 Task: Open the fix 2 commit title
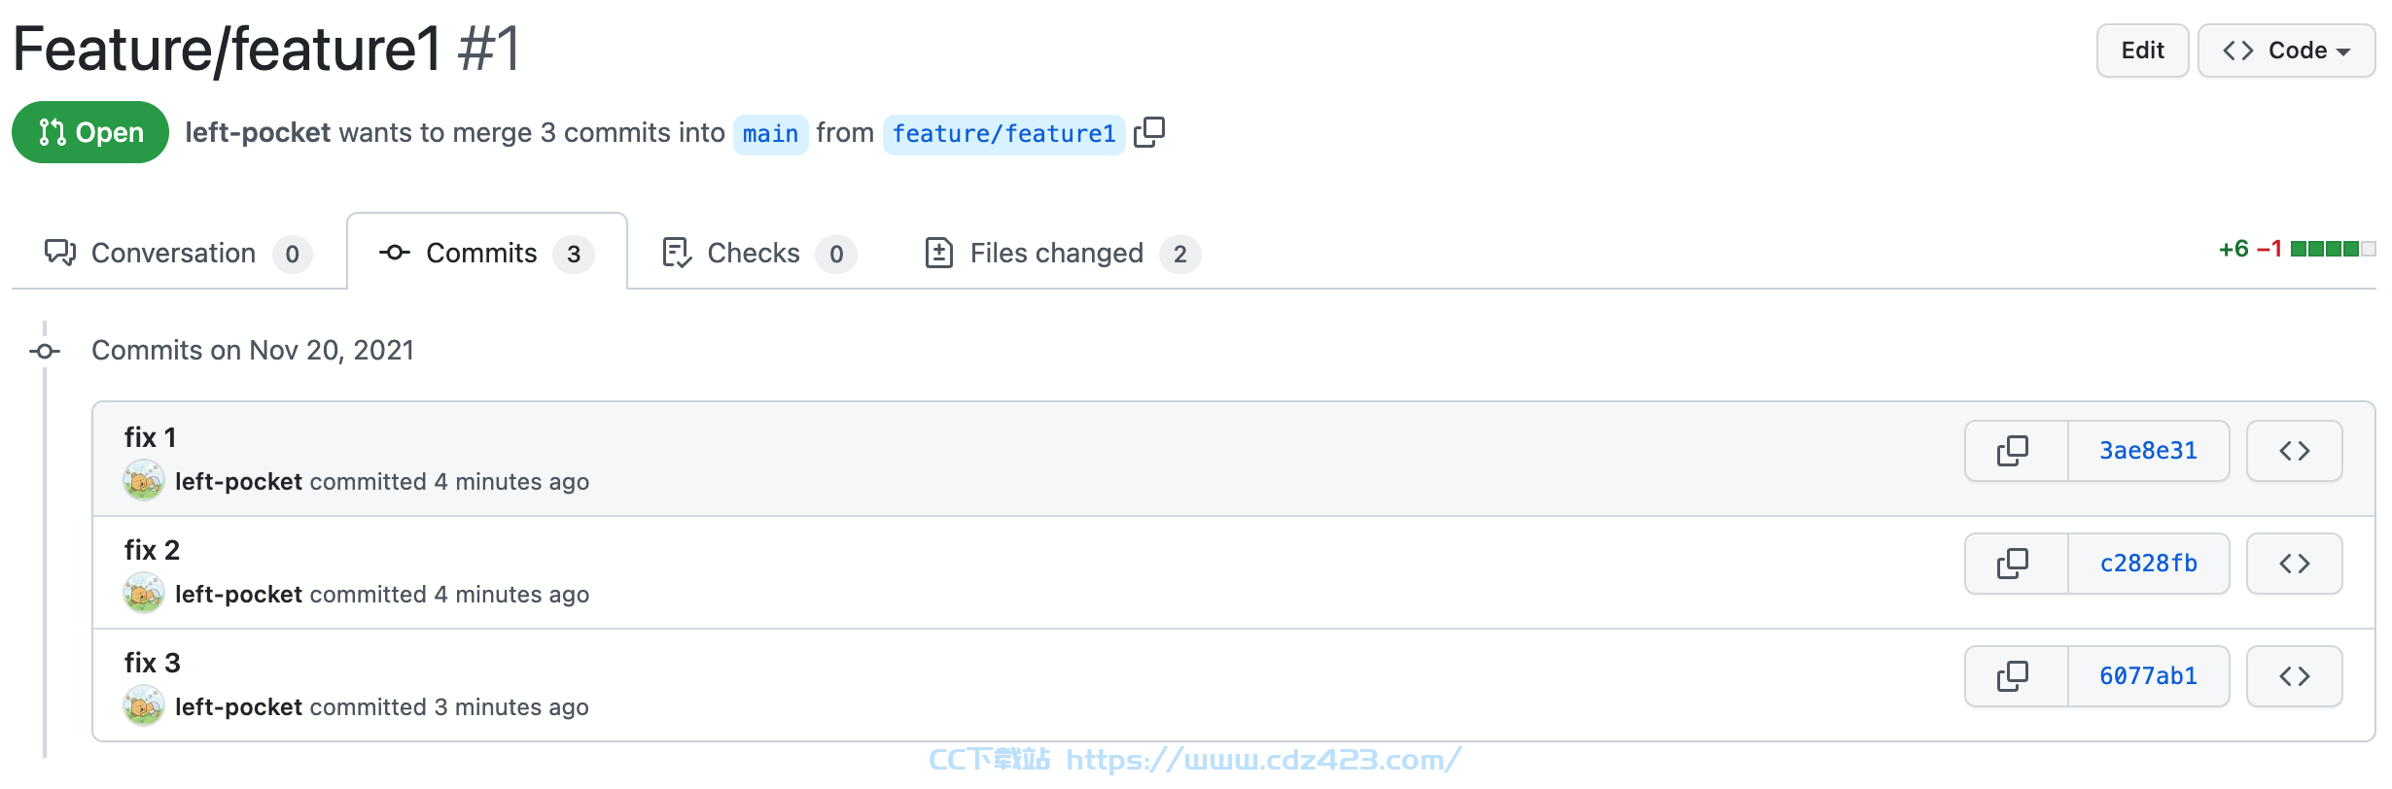152,550
